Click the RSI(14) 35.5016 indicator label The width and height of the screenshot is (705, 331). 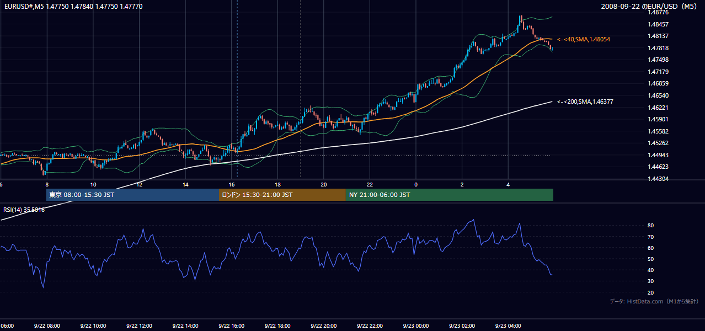(24, 210)
